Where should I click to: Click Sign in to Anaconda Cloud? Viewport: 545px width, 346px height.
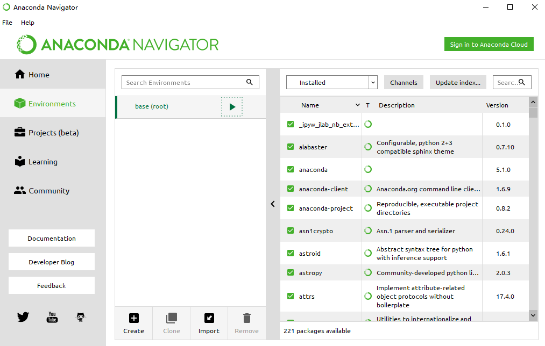point(489,45)
